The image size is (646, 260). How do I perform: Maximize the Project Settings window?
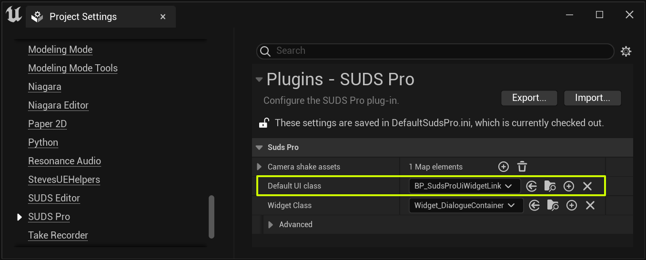pyautogui.click(x=599, y=15)
